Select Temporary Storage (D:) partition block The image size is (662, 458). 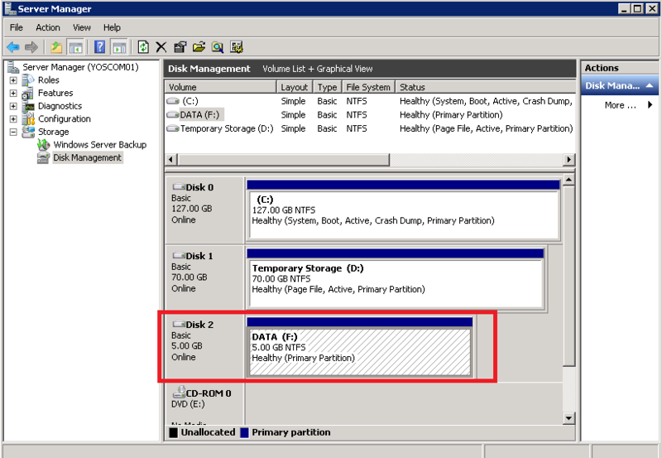(x=396, y=278)
